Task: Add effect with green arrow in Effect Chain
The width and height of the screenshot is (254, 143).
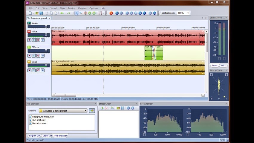Action: (x=102, y=108)
